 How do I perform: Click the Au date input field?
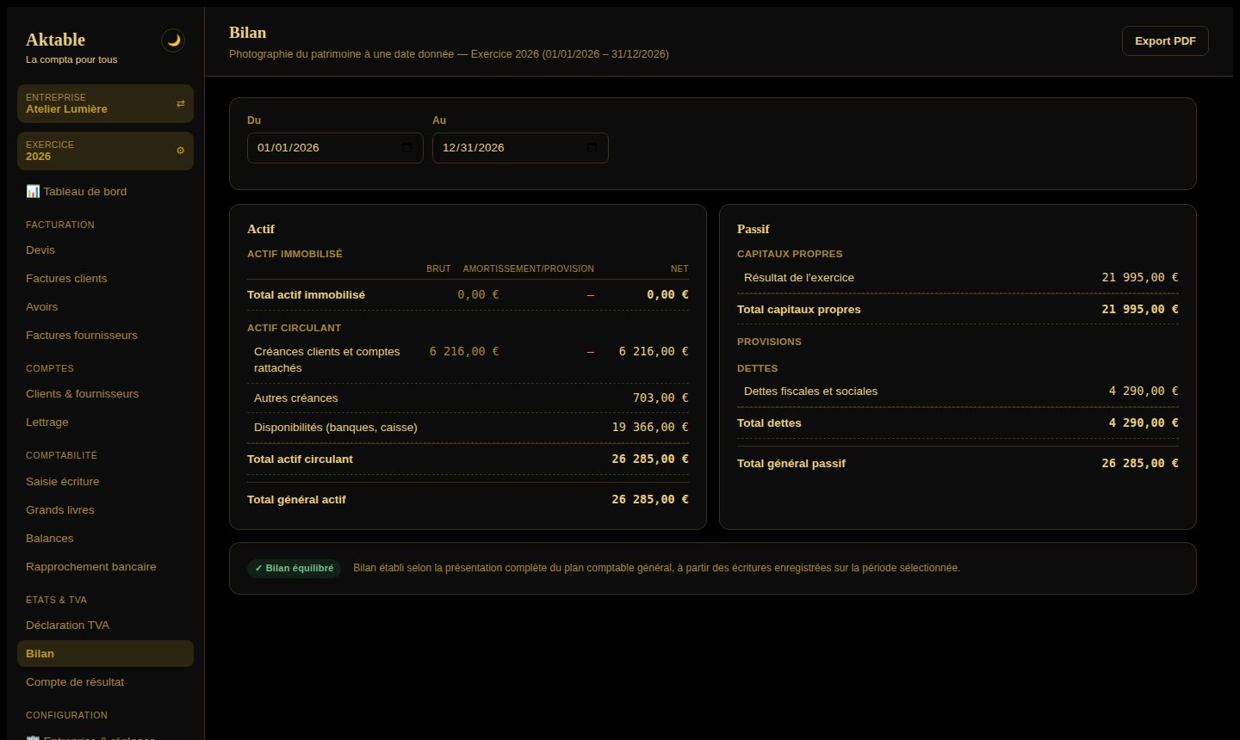click(520, 148)
